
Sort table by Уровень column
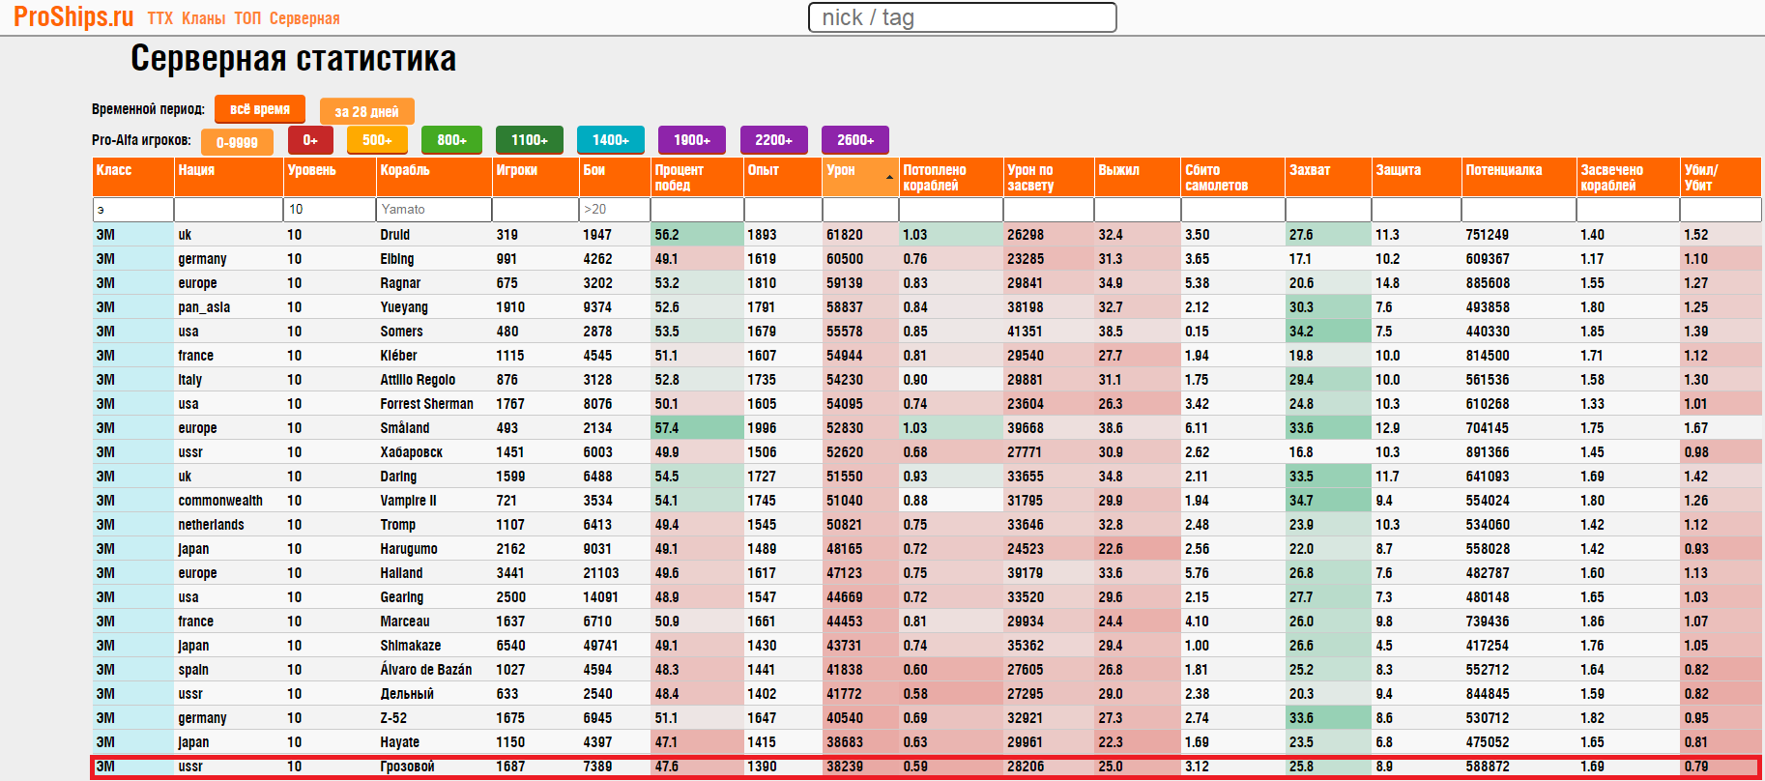[330, 177]
